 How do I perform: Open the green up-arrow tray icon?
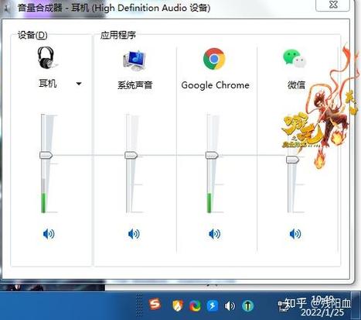pos(247,306)
